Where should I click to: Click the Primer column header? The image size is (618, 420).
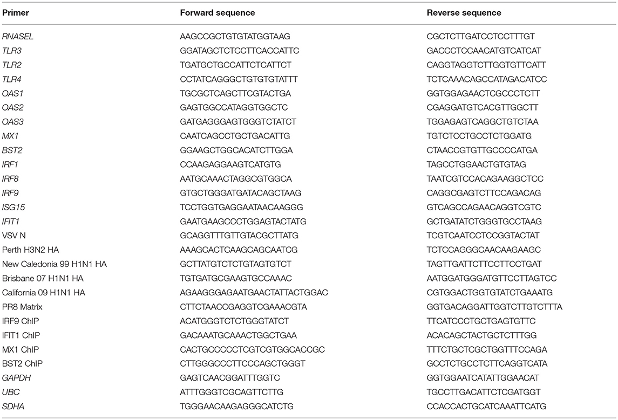[x=15, y=12]
